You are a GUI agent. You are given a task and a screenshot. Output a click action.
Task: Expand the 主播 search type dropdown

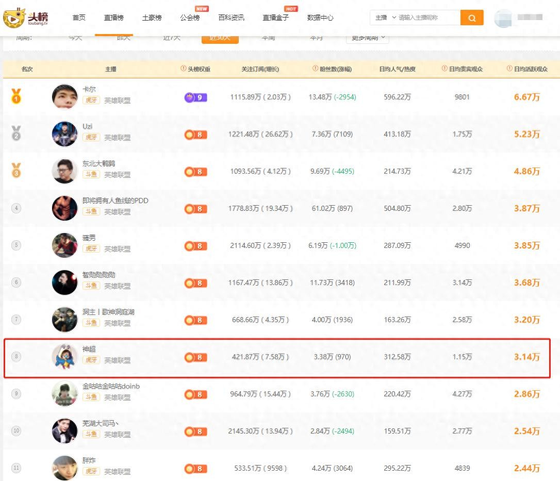click(x=385, y=18)
